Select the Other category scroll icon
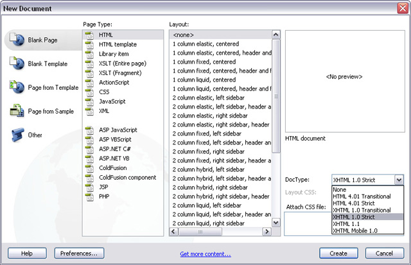Viewport: 411px width, 265px height. point(17,135)
